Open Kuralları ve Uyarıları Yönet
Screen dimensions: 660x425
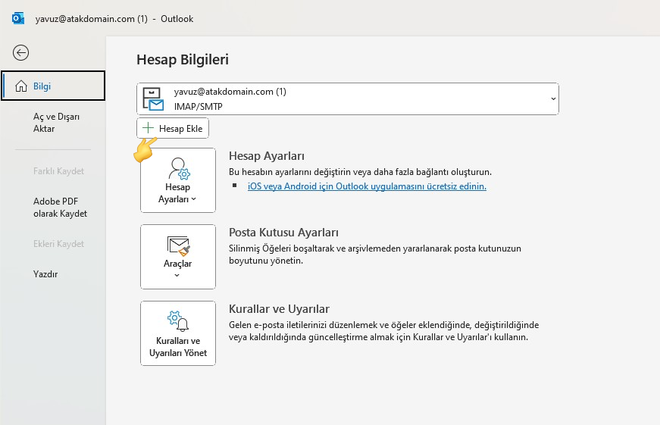coord(178,333)
